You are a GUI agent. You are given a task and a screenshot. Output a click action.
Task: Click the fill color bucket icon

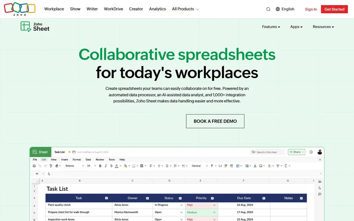tap(125, 166)
